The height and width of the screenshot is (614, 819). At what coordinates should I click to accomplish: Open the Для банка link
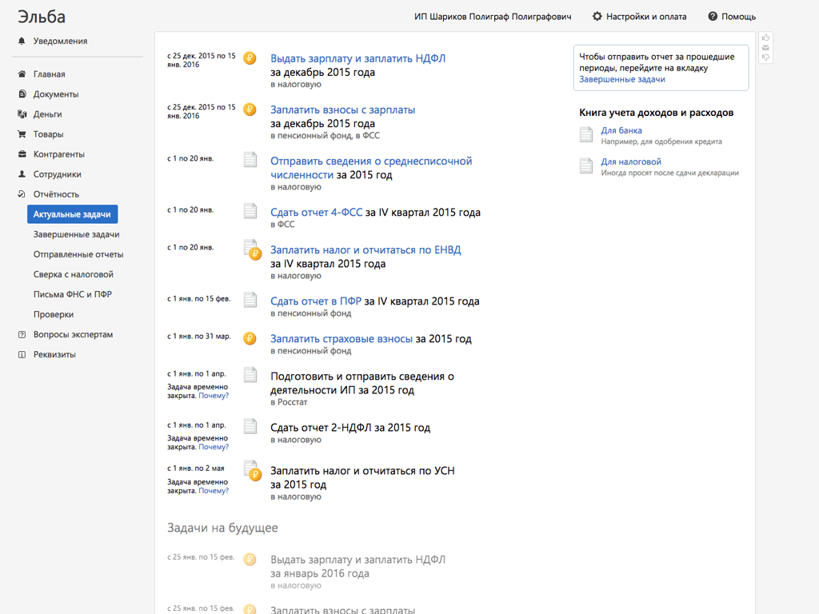point(621,130)
